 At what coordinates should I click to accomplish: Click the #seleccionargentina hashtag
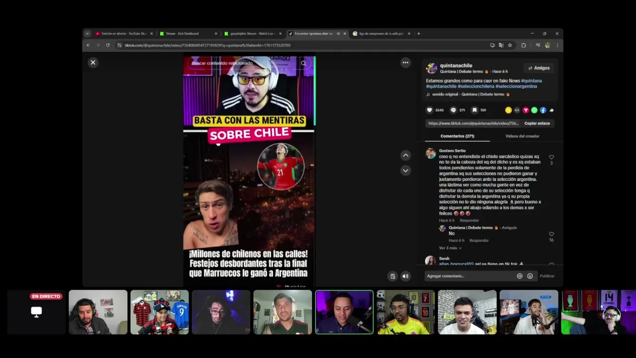[x=516, y=86]
